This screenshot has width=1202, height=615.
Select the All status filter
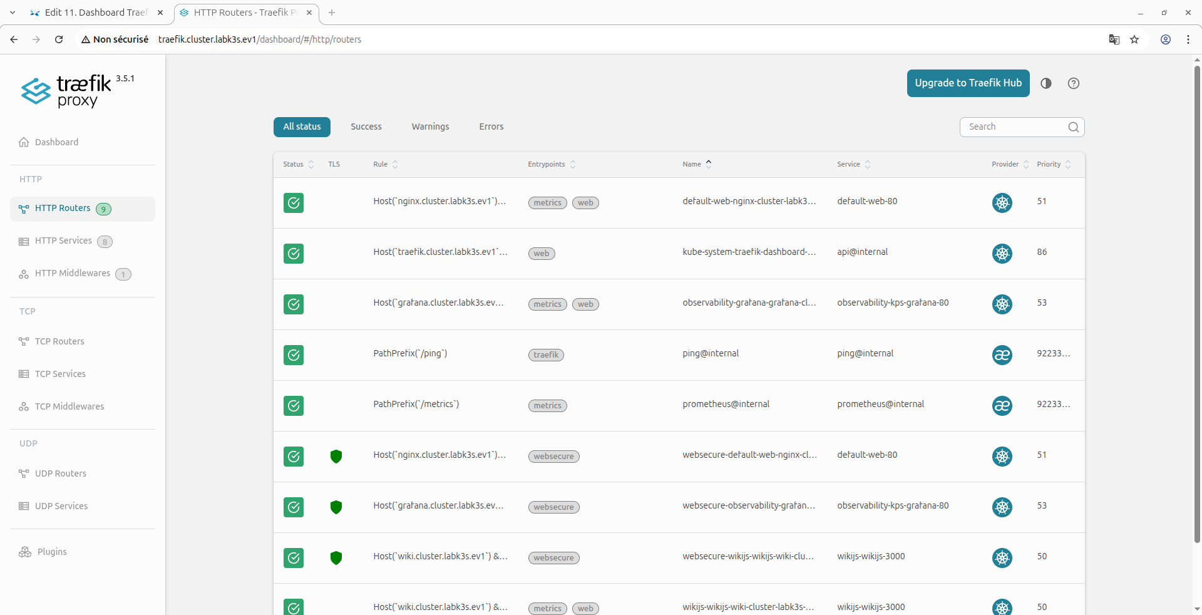click(302, 127)
